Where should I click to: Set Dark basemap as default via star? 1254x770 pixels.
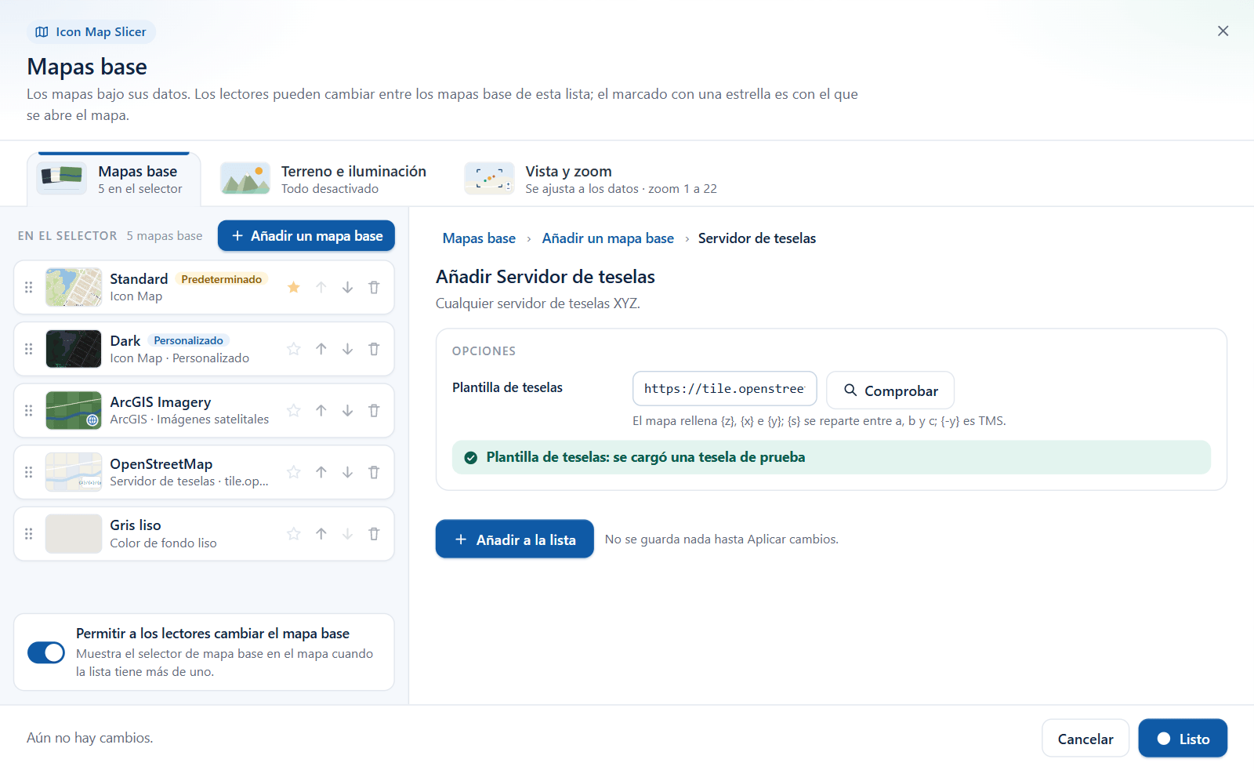(294, 349)
